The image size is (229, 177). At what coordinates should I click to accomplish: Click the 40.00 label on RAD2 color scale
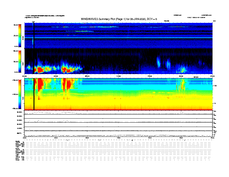tap(16, 25)
